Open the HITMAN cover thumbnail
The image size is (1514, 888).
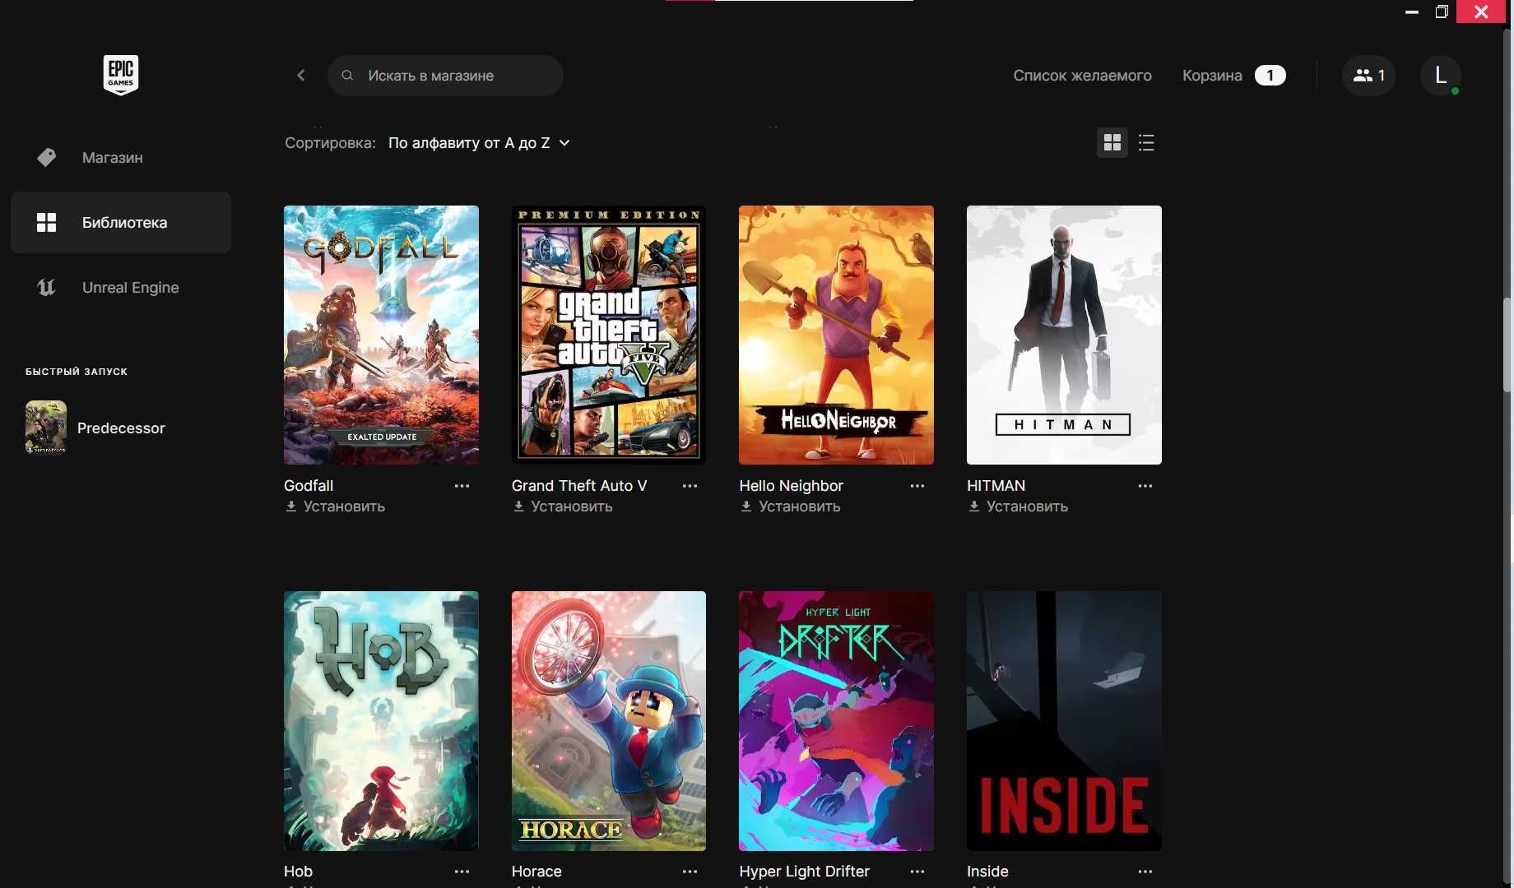pyautogui.click(x=1064, y=335)
